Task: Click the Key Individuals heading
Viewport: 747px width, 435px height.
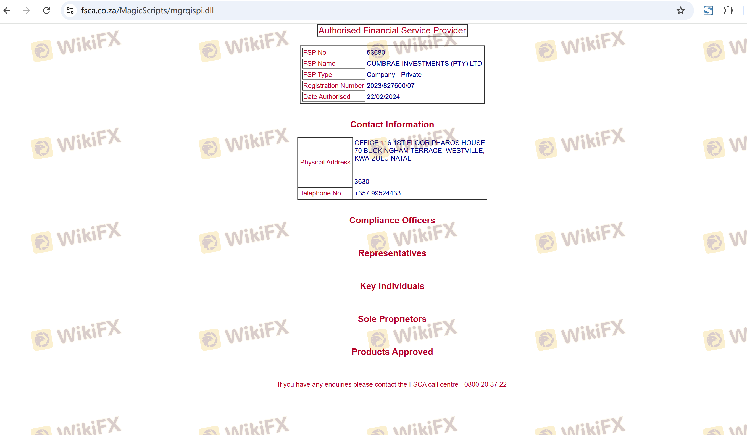Action: 392,286
